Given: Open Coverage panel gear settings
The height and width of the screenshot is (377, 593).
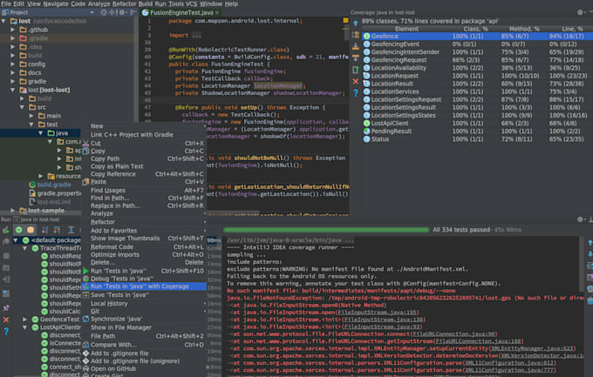Looking at the screenshot, I should coord(580,12).
